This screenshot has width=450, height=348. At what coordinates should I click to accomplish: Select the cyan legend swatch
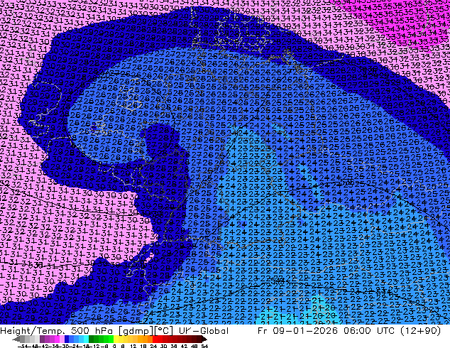86,339
